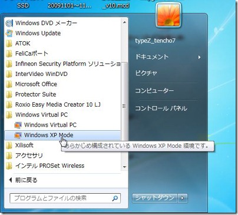This screenshot has height=215, width=238.
Task: Click the InterVideo WinDVD folder icon
Action: 9,74
